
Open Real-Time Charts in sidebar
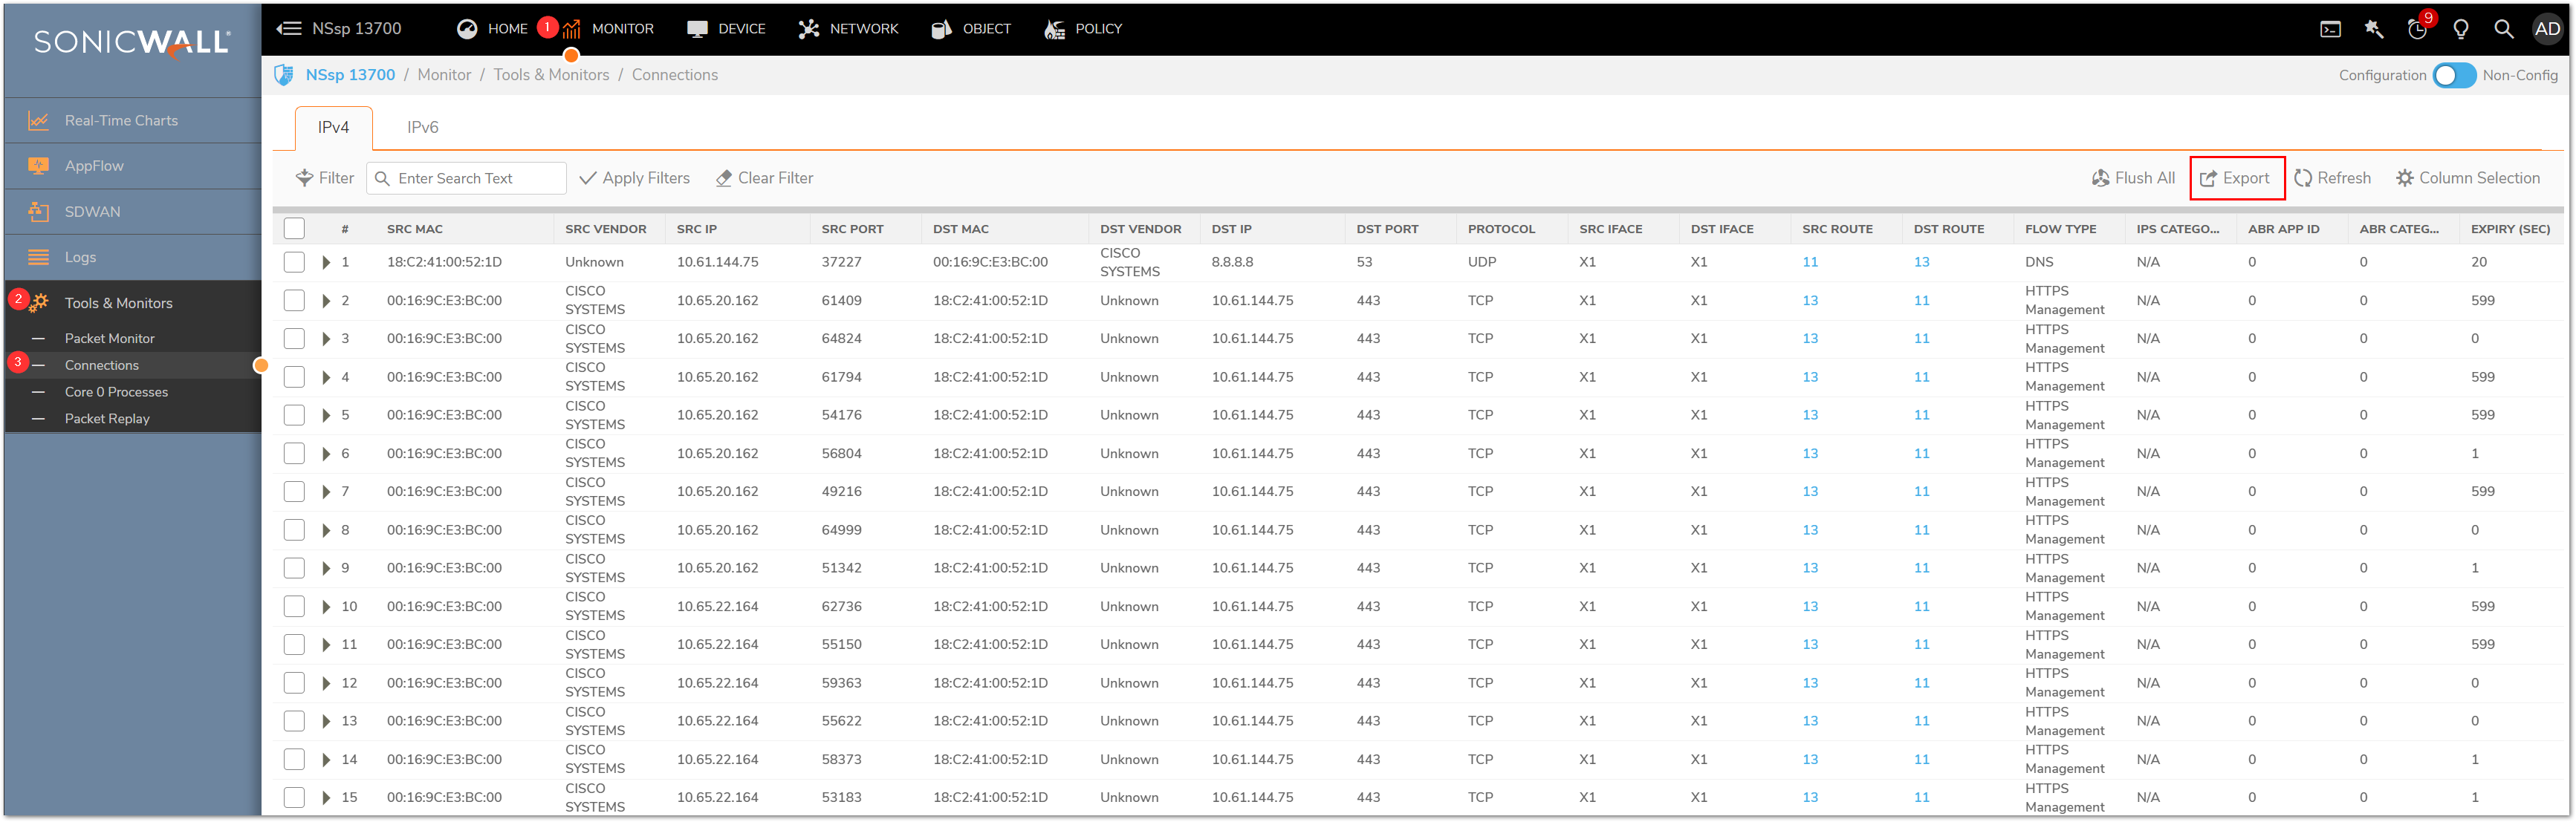[x=121, y=120]
